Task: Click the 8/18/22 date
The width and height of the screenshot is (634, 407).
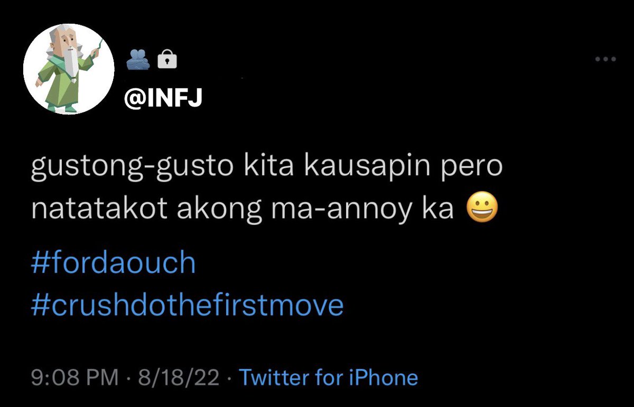Action: (x=179, y=377)
